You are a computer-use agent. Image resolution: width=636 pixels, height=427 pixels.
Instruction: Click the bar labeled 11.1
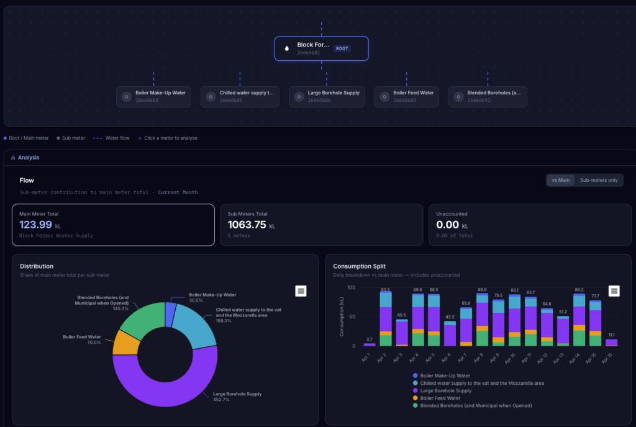611,343
